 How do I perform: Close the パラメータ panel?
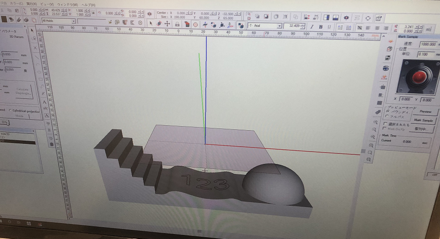25,26
